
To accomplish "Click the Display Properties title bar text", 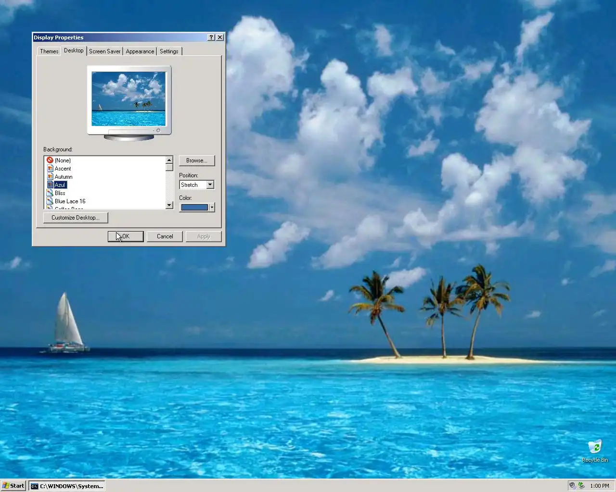I will 58,37.
